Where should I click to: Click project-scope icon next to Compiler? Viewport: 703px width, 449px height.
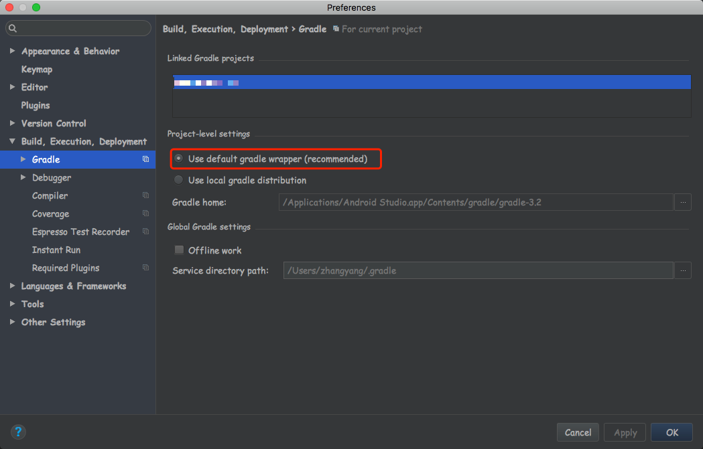point(145,195)
